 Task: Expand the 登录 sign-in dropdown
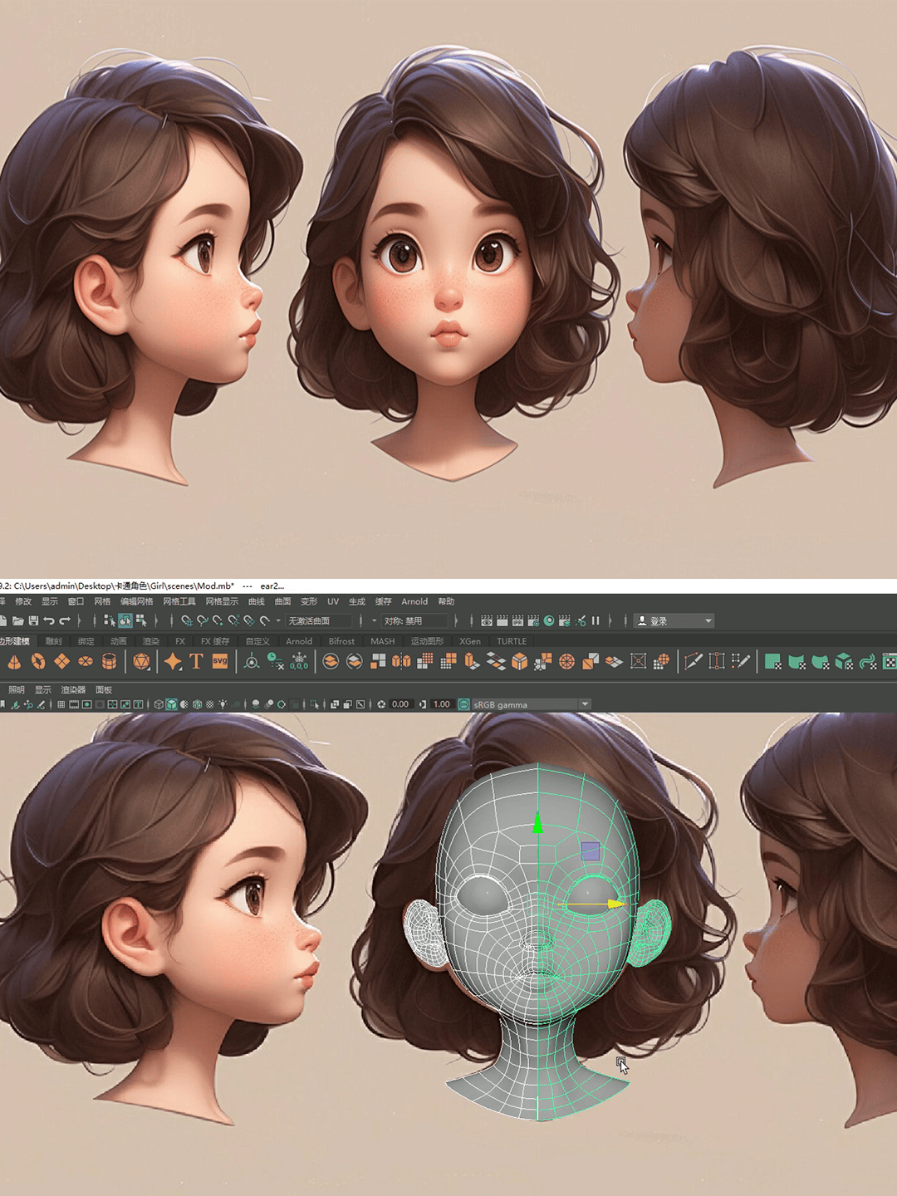[708, 620]
